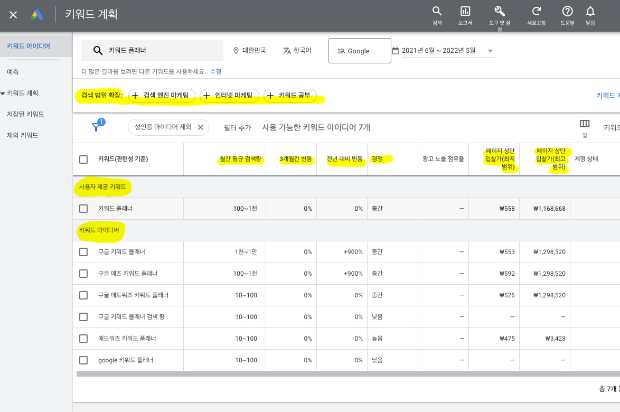Sort by 페이지 상단 입찰가(최고 범위) header
The width and height of the screenshot is (620, 412).
coord(550,159)
